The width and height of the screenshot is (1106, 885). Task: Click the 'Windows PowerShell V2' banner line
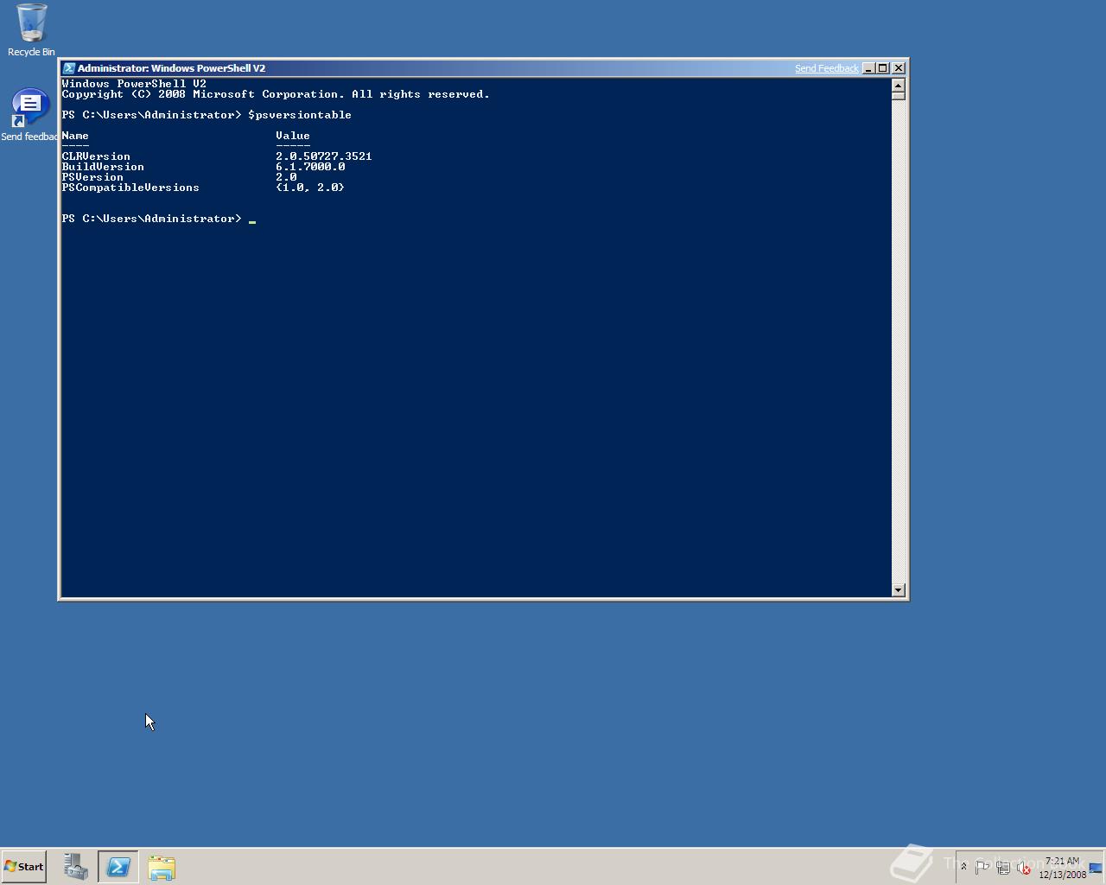(x=134, y=84)
